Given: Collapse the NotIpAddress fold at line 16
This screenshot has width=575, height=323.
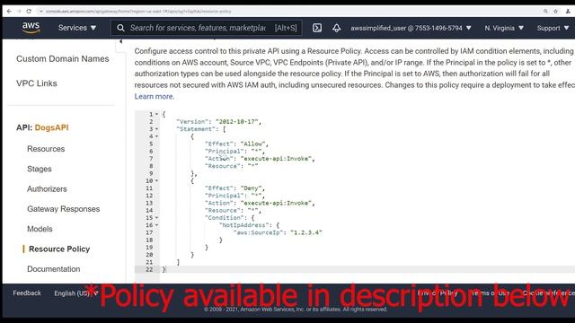Looking at the screenshot, I should pos(157,225).
